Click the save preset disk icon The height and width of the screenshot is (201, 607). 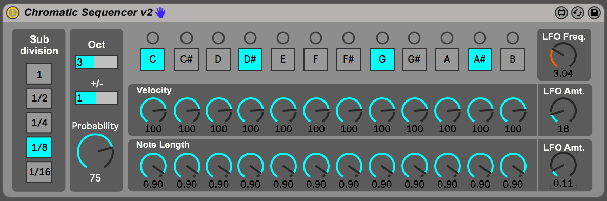click(x=594, y=13)
